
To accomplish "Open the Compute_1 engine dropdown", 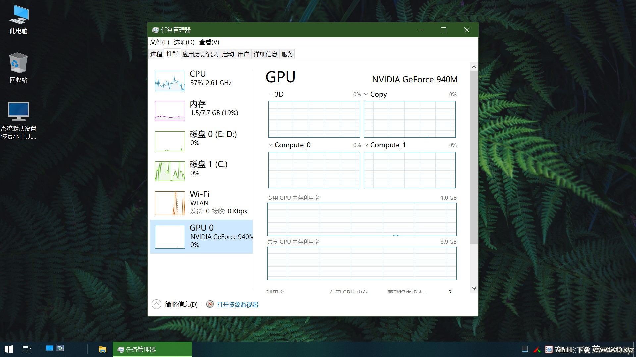I will coord(366,145).
